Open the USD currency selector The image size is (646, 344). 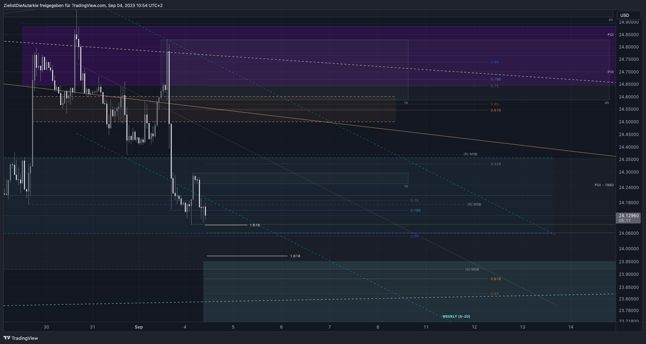[x=629, y=15]
